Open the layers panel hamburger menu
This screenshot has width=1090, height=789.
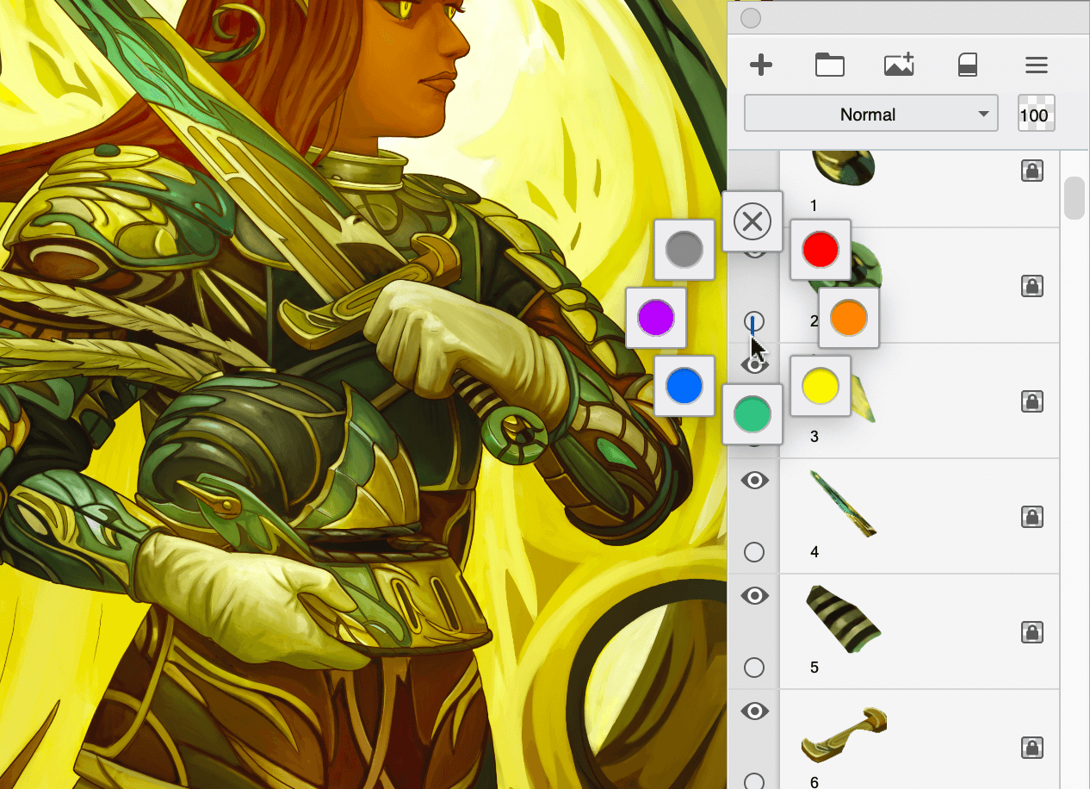click(1037, 65)
